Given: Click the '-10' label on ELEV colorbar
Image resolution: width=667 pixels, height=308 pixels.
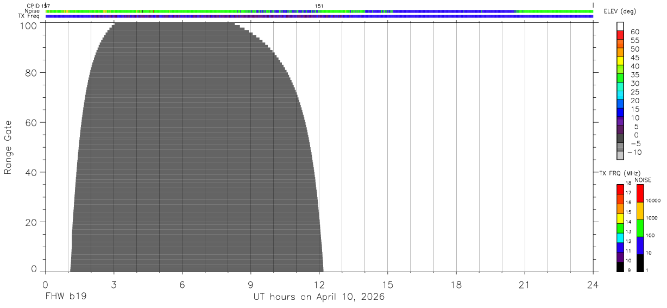Looking at the screenshot, I should tap(634, 152).
